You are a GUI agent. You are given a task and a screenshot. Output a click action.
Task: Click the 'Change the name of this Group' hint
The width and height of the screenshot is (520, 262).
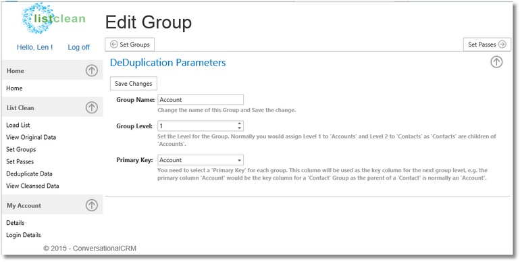click(226, 110)
